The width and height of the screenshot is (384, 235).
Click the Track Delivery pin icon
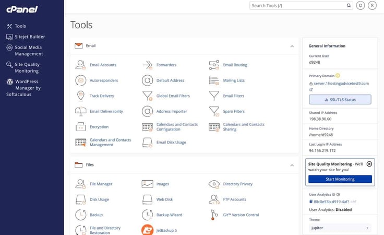pos(80,96)
